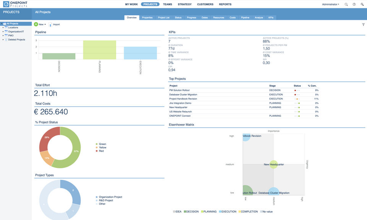
Task: Open the filter funnel icon
Action: pyautogui.click(x=363, y=24)
